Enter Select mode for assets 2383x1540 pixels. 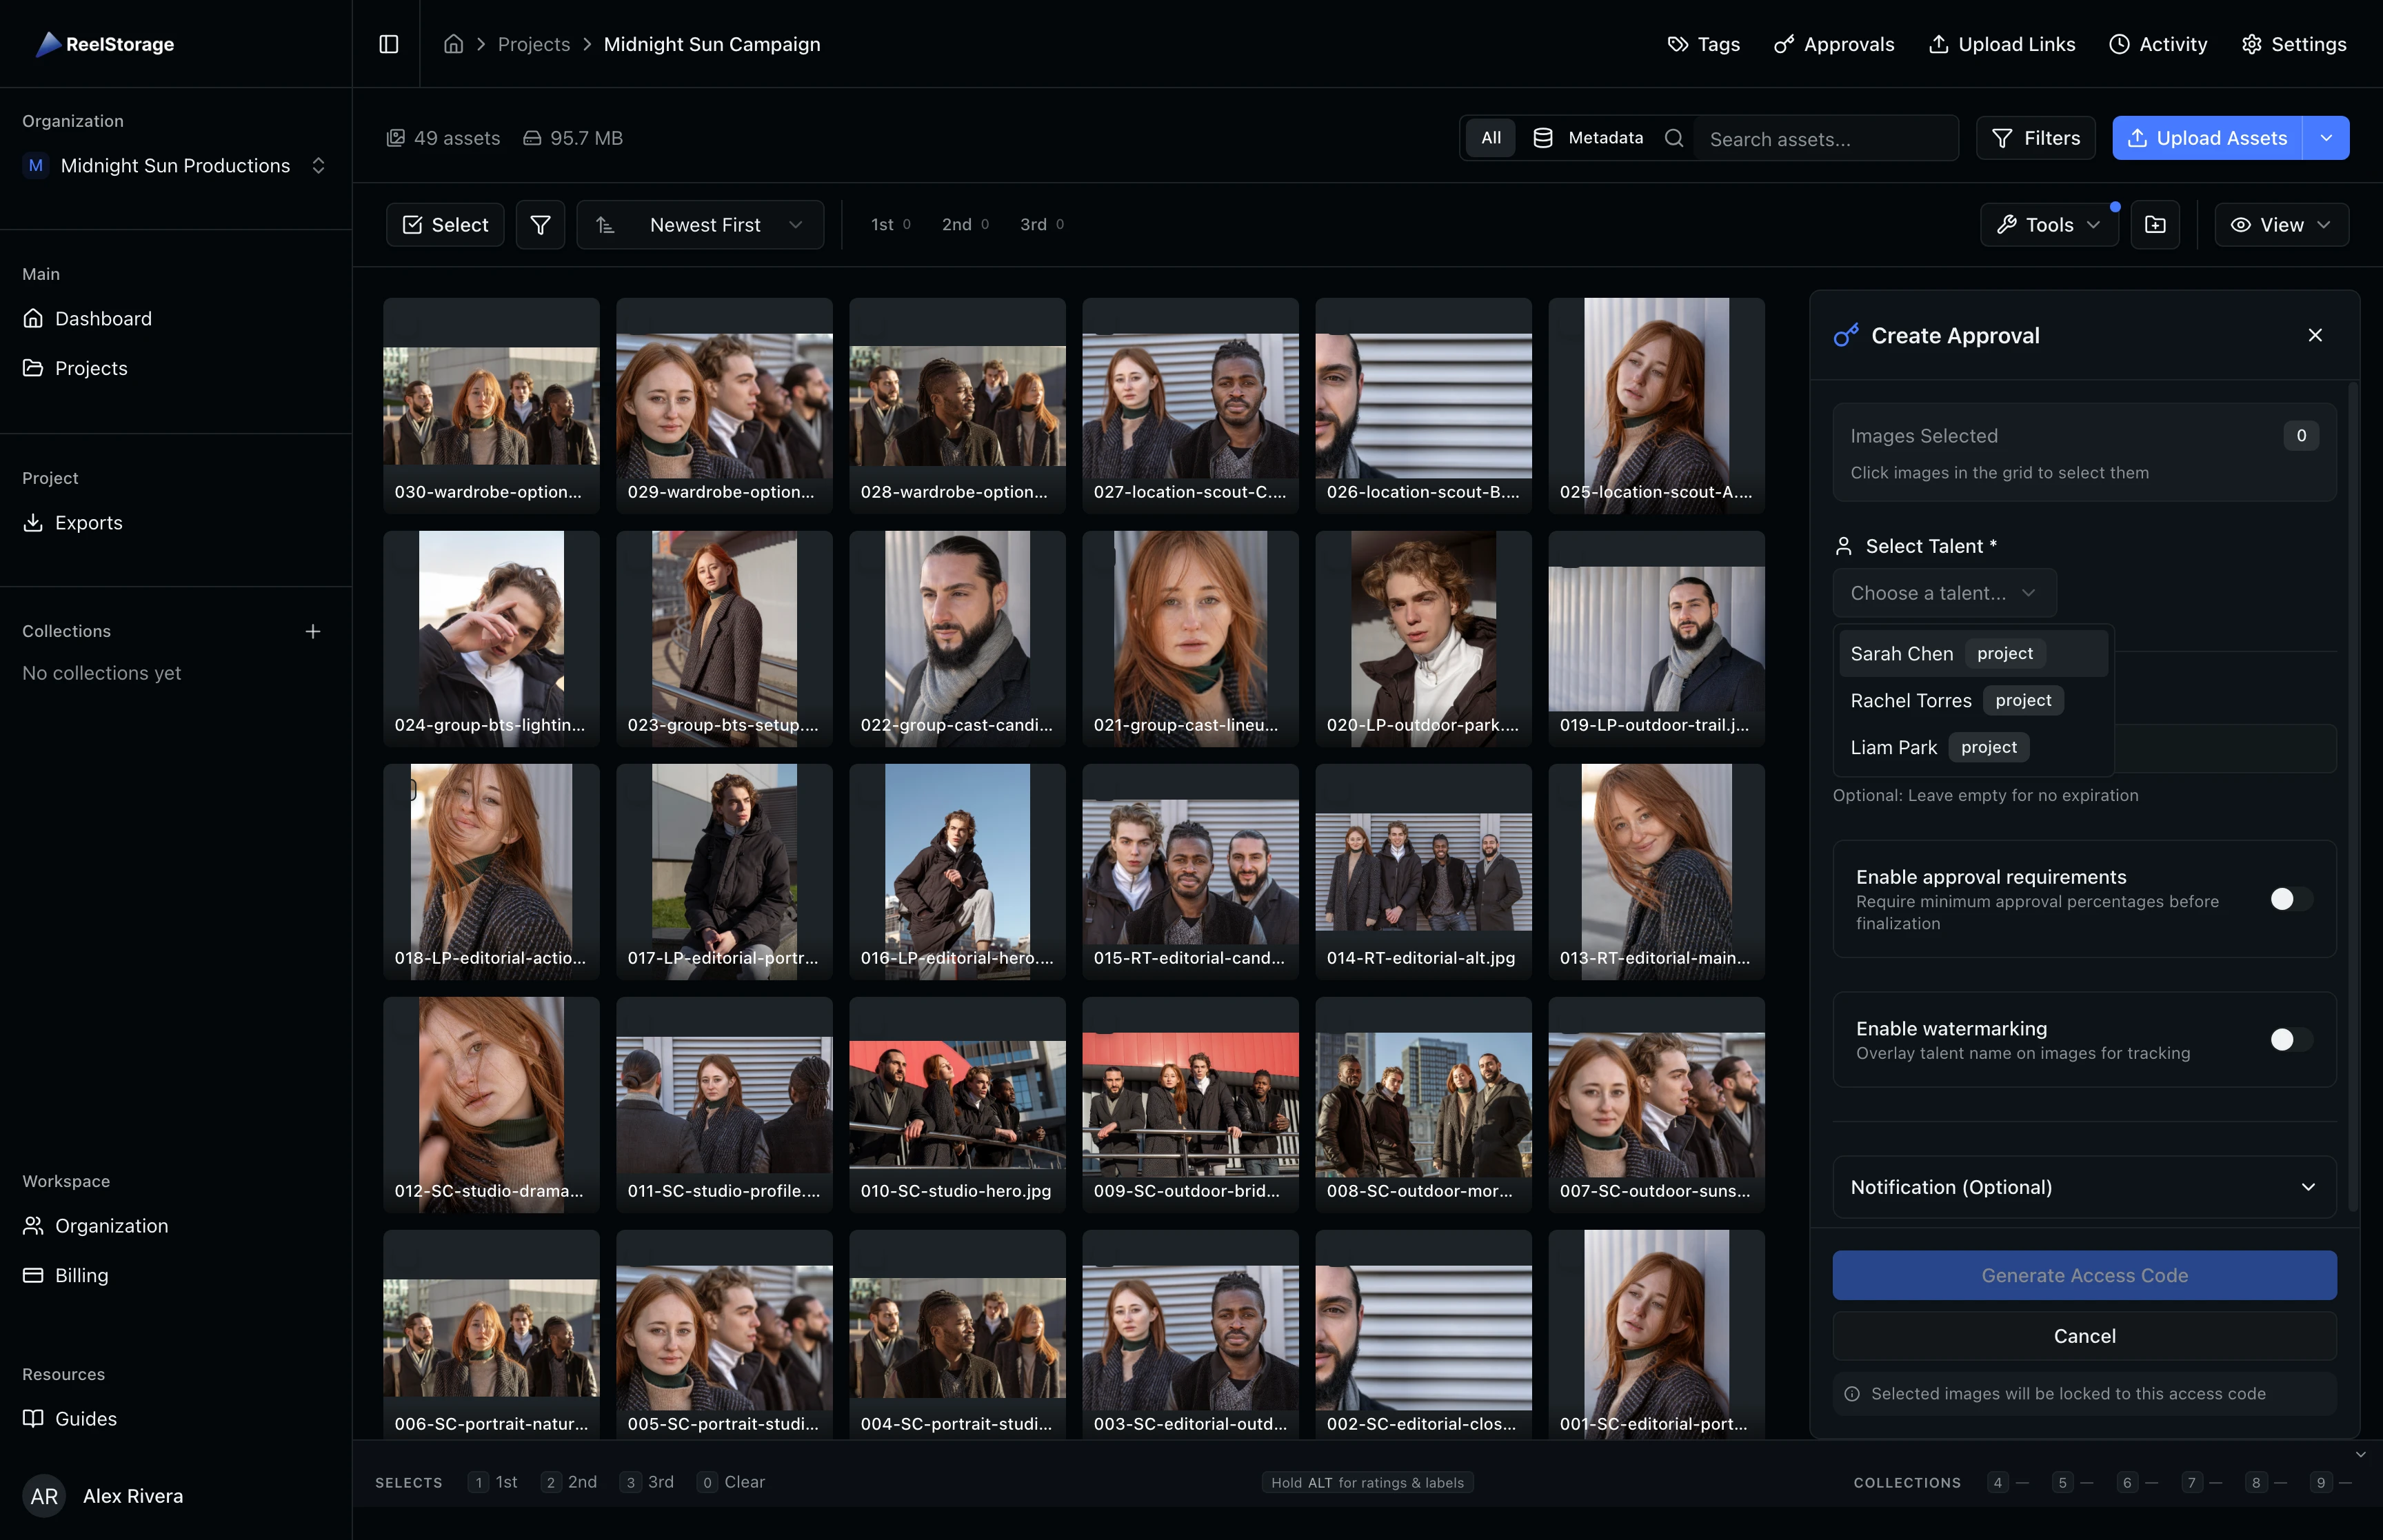pyautogui.click(x=444, y=224)
